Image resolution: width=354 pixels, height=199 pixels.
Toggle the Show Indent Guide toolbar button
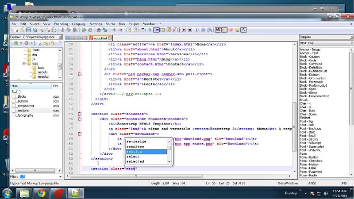[156, 30]
